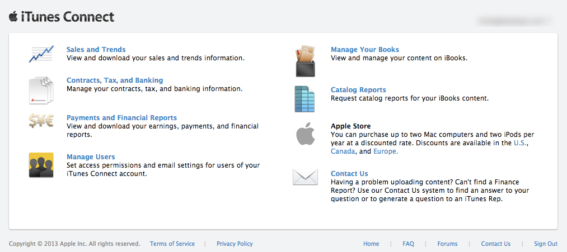Click the Sales and Trends chart icon

[x=41, y=54]
